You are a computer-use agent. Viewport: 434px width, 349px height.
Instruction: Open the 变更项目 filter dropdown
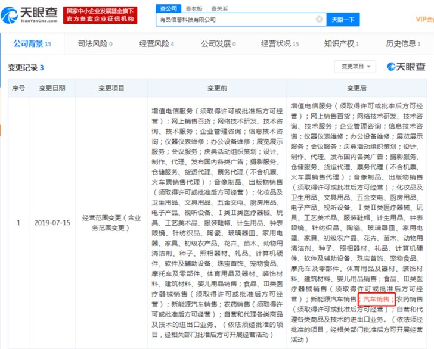(x=355, y=66)
